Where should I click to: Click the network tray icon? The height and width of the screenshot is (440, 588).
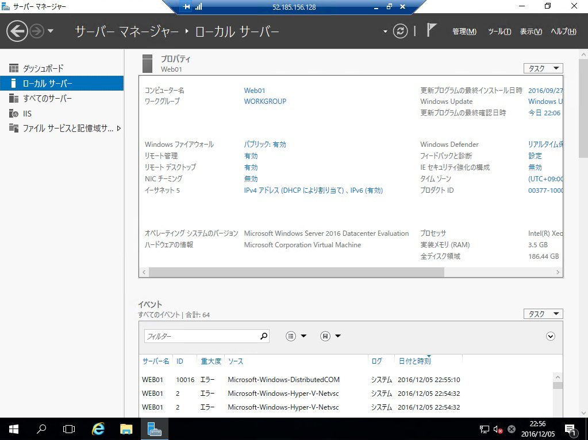[x=484, y=429]
